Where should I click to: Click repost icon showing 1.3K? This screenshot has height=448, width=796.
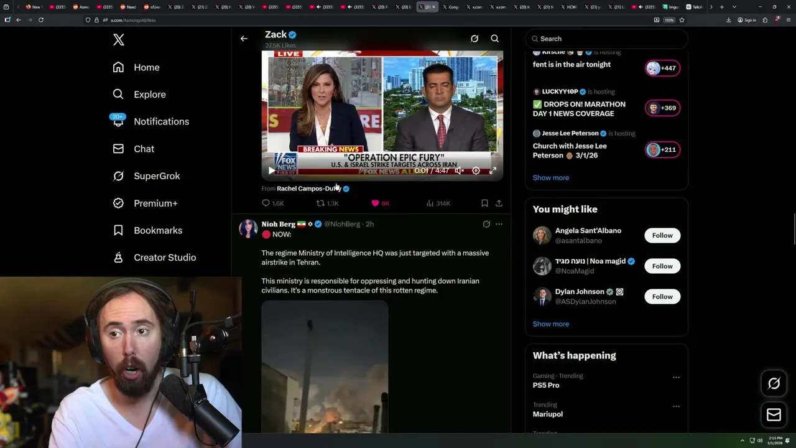(x=328, y=203)
